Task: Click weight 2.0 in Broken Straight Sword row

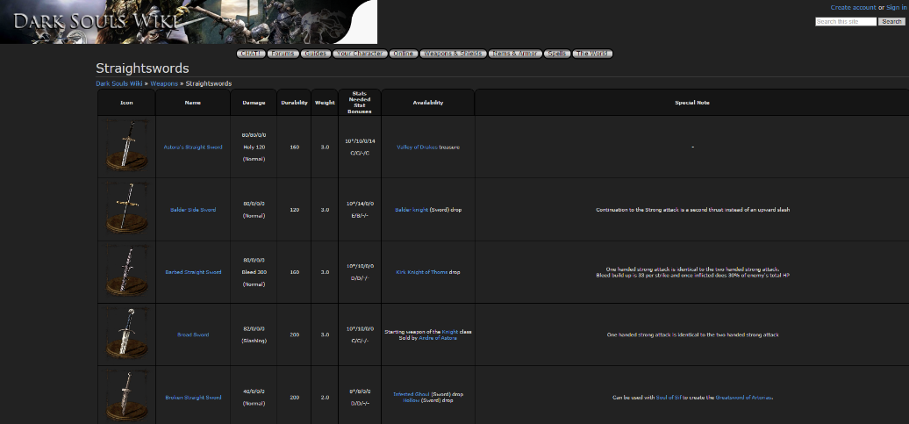Action: pos(325,398)
